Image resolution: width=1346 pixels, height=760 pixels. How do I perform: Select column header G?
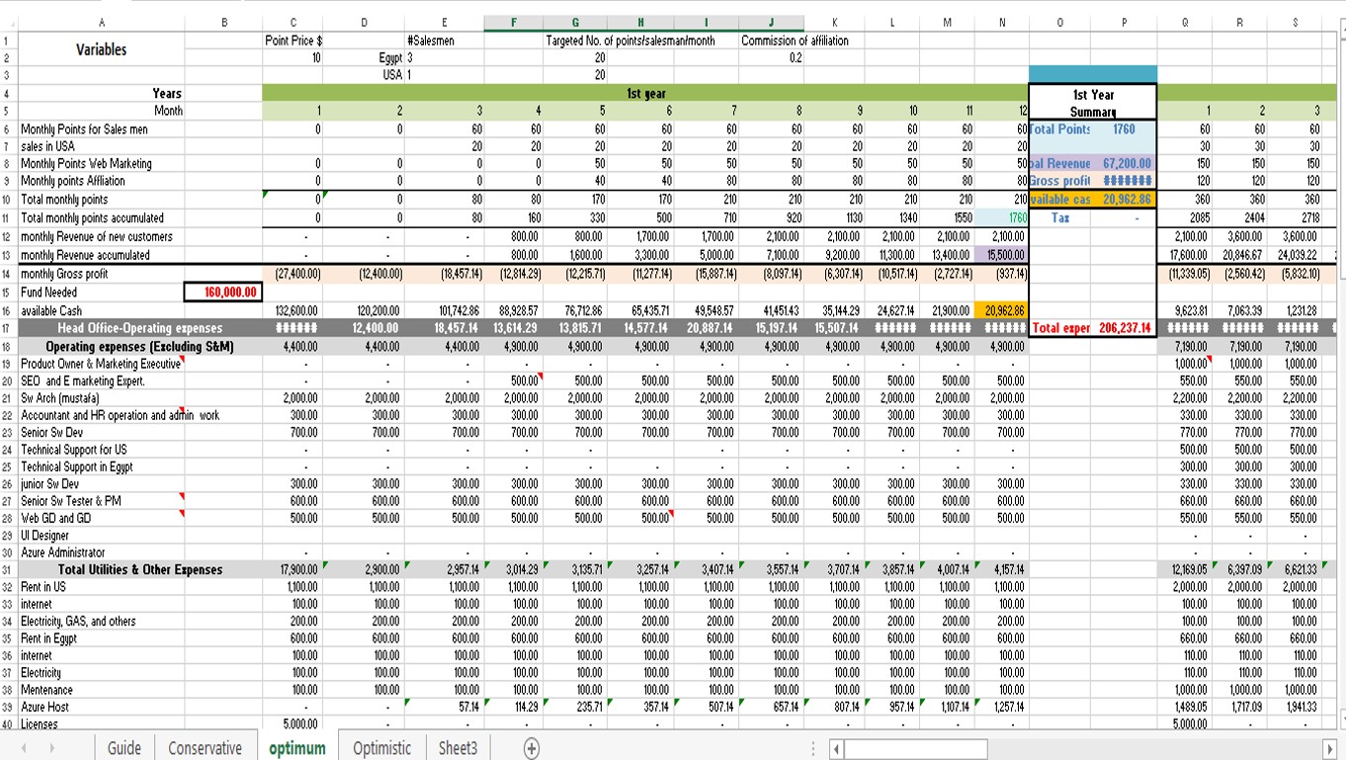pos(575,23)
